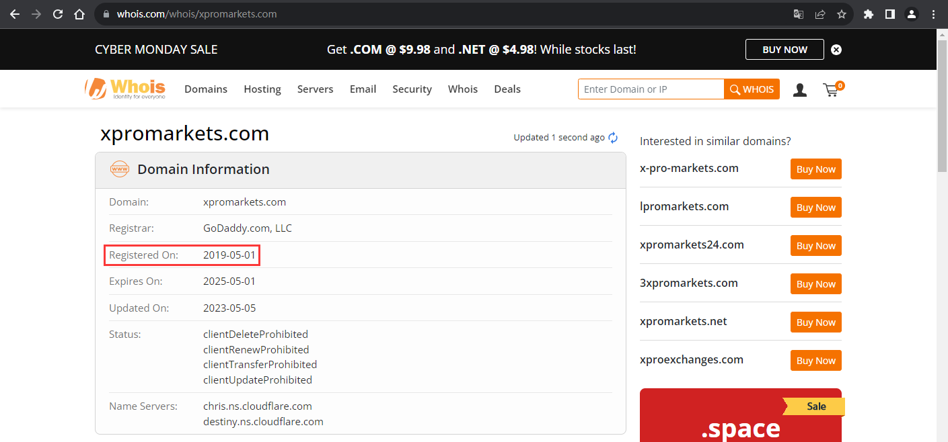
Task: Open the shopping cart icon
Action: 833,89
